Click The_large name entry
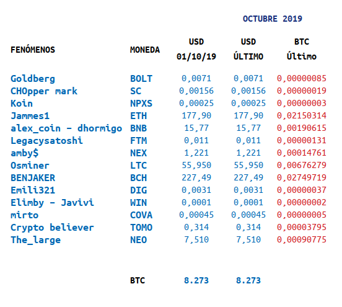 pos(35,240)
